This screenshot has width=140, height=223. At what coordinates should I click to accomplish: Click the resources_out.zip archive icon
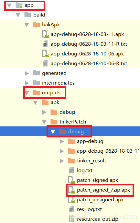coord(71,219)
